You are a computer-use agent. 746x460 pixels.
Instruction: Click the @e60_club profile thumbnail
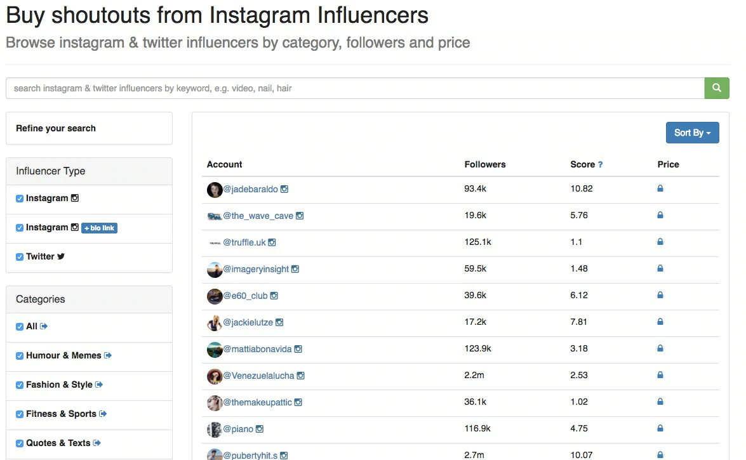point(215,296)
